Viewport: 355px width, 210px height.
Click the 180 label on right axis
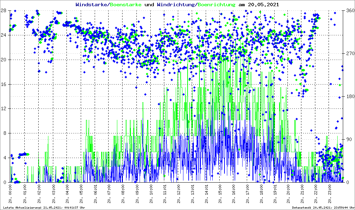[349, 97]
